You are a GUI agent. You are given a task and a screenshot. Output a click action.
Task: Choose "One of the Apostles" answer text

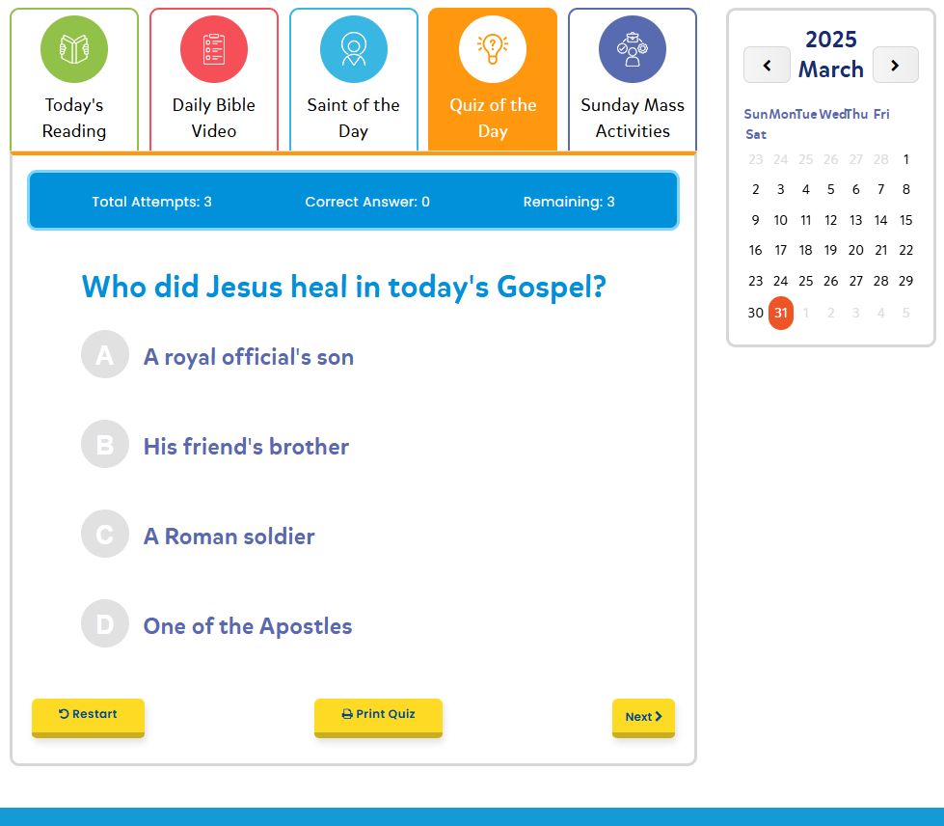point(248,626)
